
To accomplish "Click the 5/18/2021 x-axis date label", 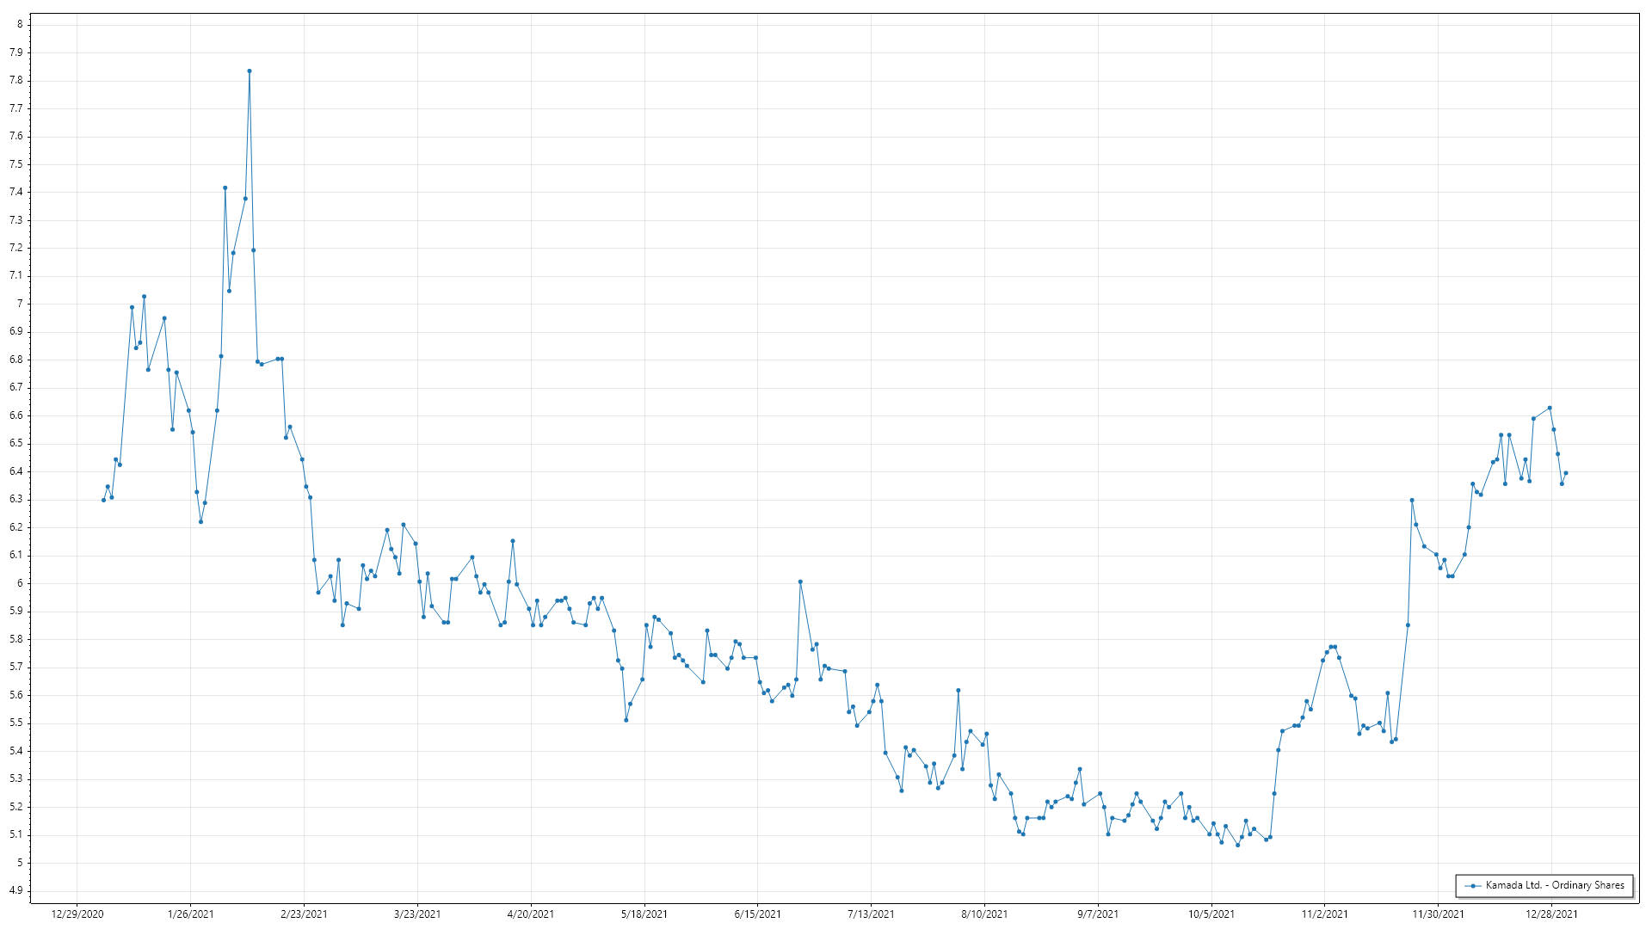I will tap(644, 914).
